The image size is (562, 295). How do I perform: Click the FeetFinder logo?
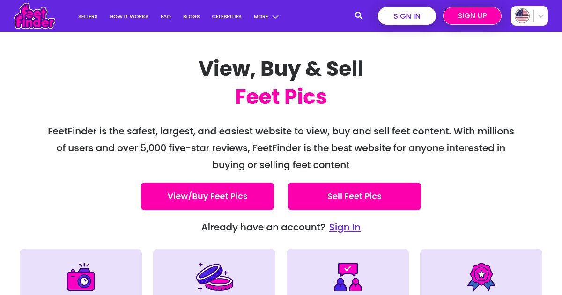[34, 15]
